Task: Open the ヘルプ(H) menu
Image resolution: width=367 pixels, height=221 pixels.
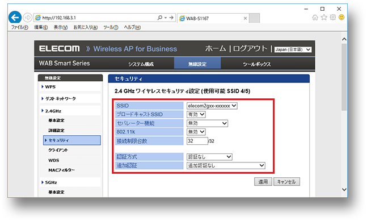Action: pos(132,27)
